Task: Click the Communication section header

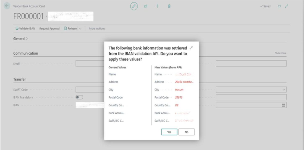Action: tap(25, 53)
